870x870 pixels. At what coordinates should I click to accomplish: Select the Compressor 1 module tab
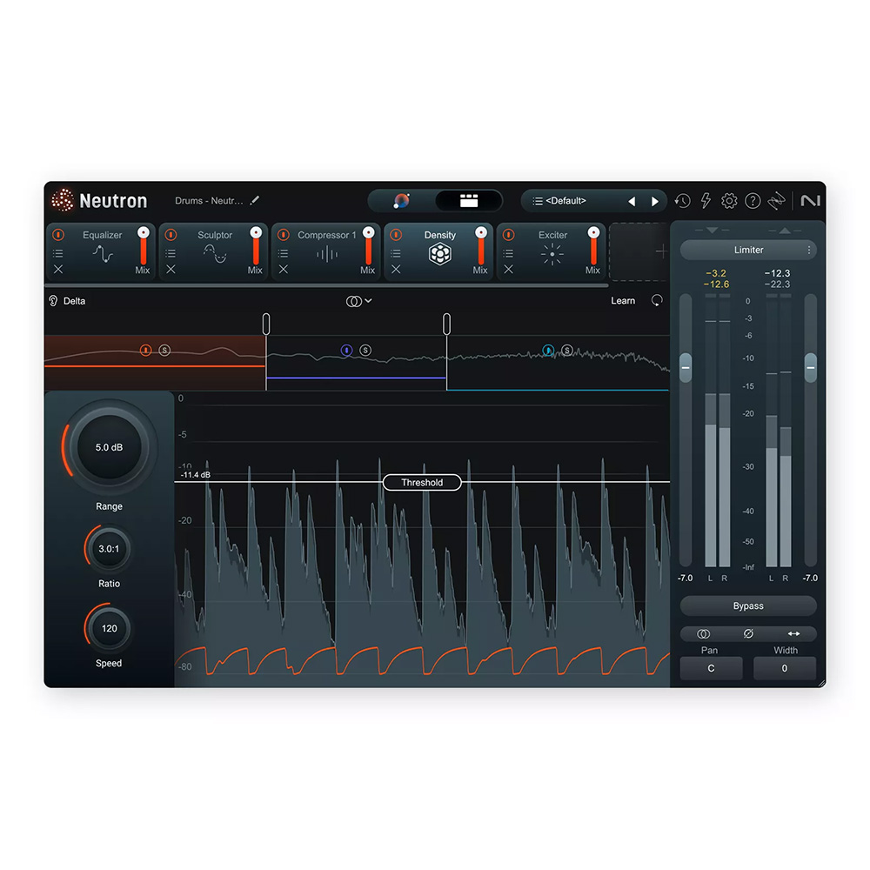326,236
